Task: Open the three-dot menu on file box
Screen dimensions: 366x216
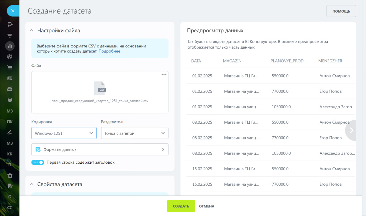Action: point(164,74)
